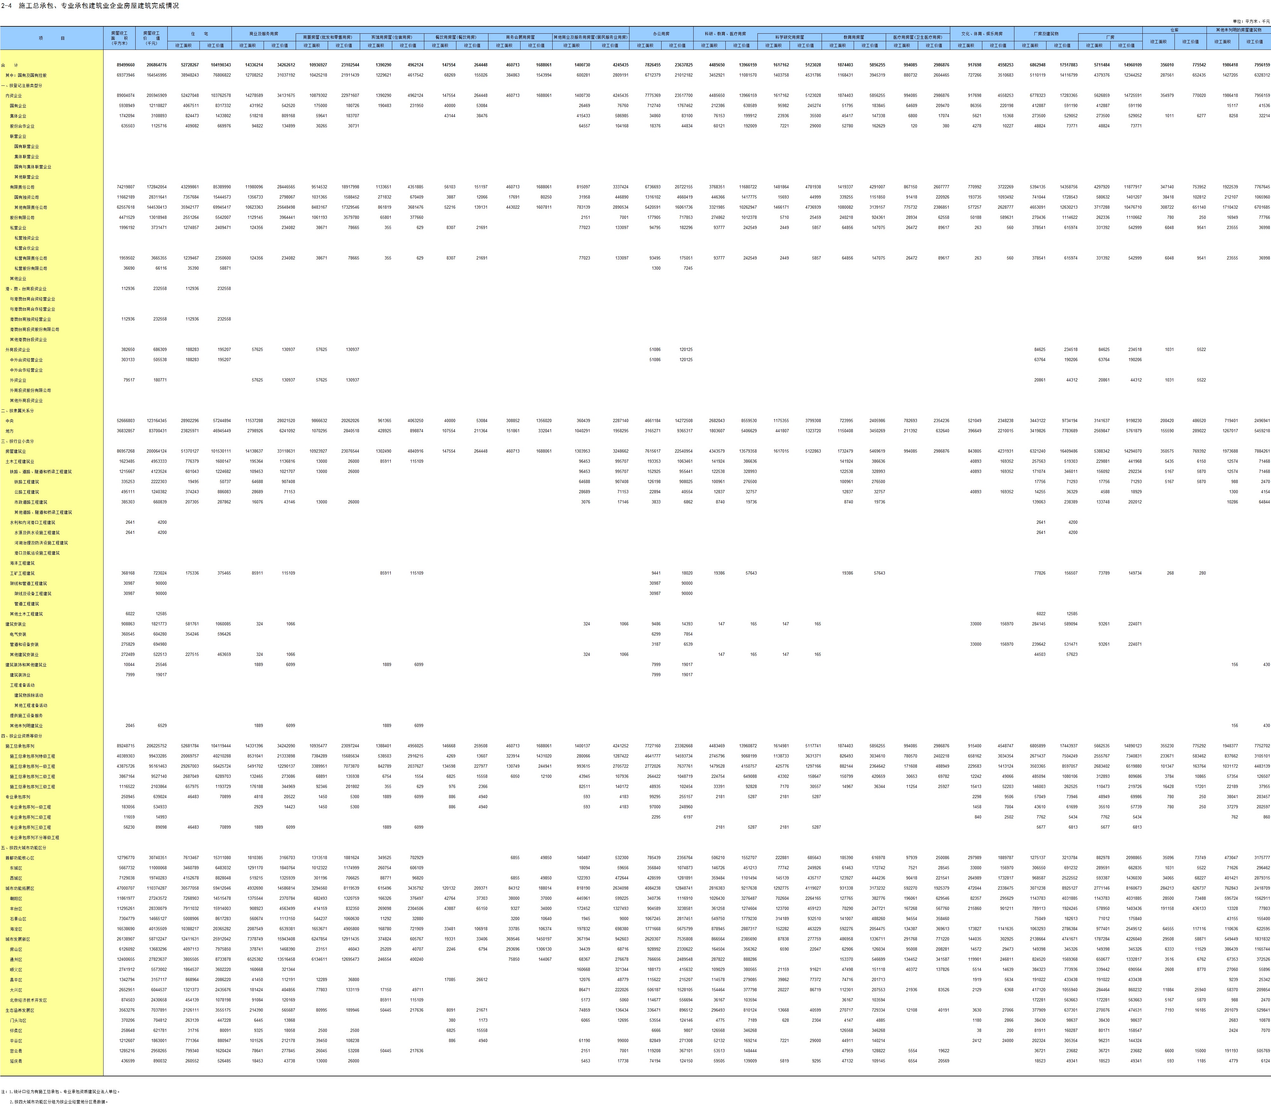Click the 门头沟区 row label
Viewport: 1271px width, 1117px height.
18,1020
